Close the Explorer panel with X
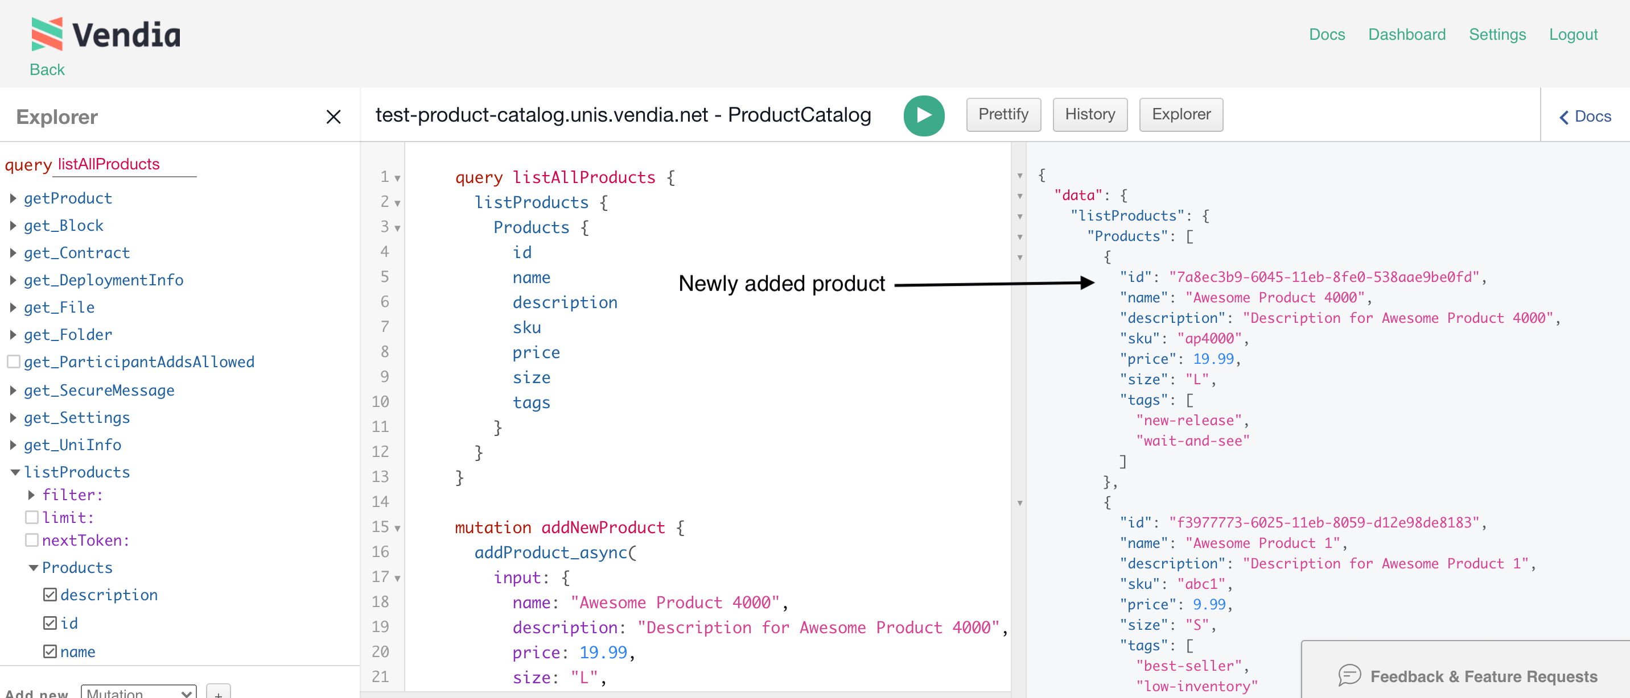 click(334, 117)
